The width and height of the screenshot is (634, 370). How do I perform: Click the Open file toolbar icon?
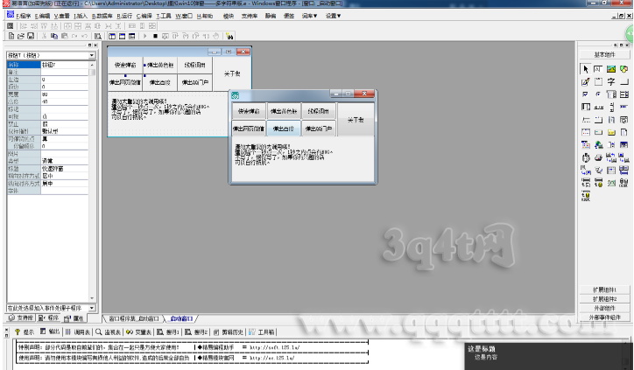click(21, 36)
